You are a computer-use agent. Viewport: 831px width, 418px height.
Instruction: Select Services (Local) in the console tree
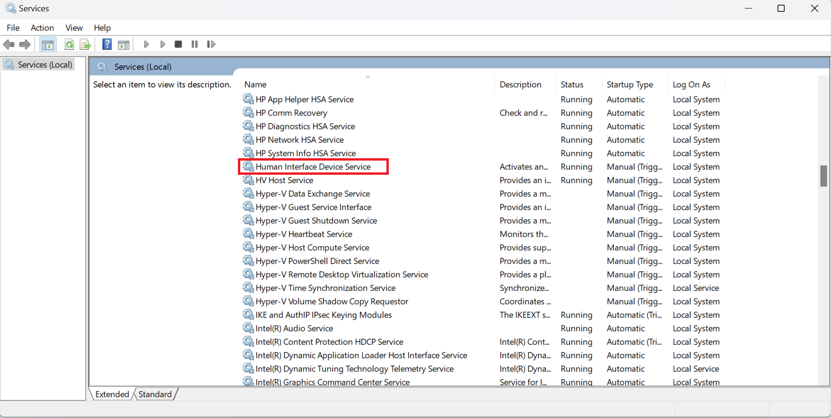coord(45,65)
